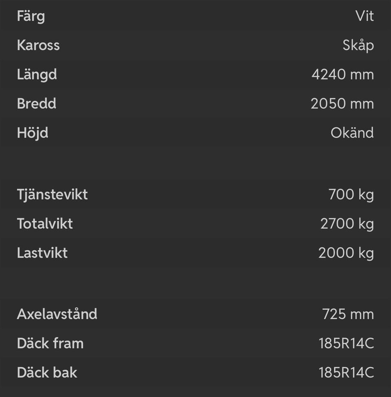Click the Kaross label
This screenshot has height=397, width=391.
tap(38, 45)
